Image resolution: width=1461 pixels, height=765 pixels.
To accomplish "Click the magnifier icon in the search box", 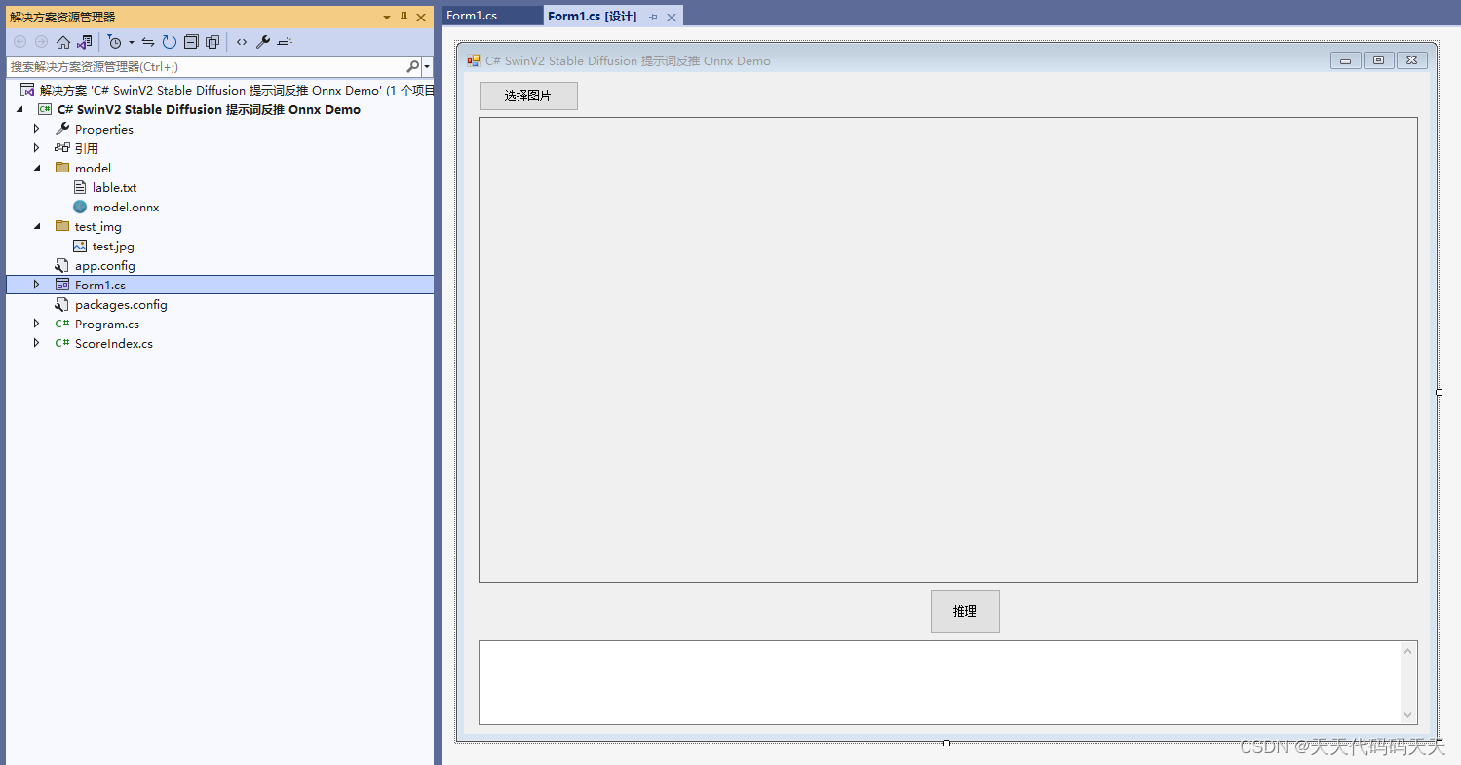I will 412,66.
